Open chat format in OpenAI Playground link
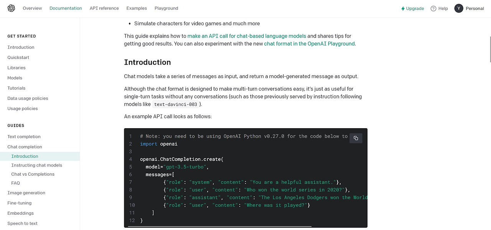This screenshot has width=491, height=230. click(x=310, y=44)
